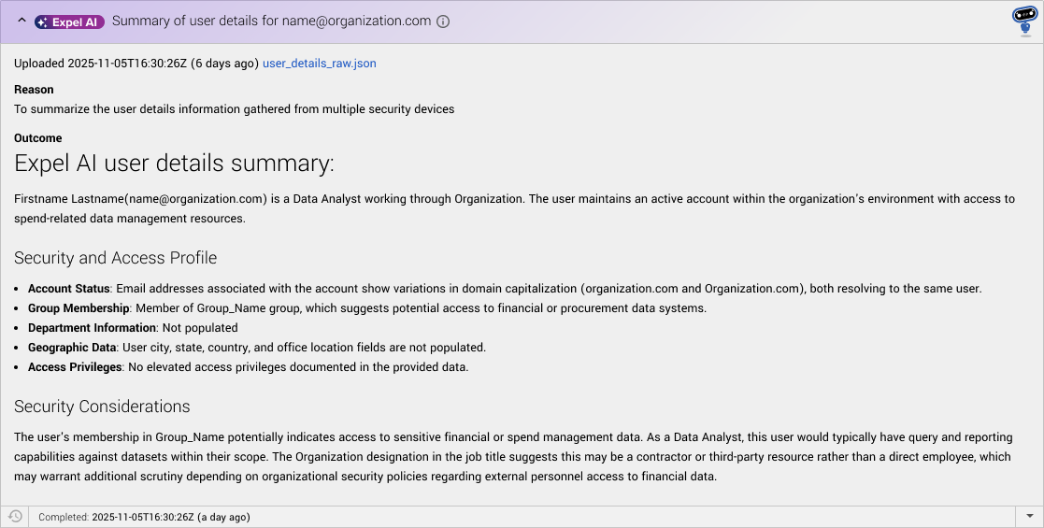The image size is (1044, 528).
Task: Click the 'Account Status' bullet label
Action: [x=68, y=289]
